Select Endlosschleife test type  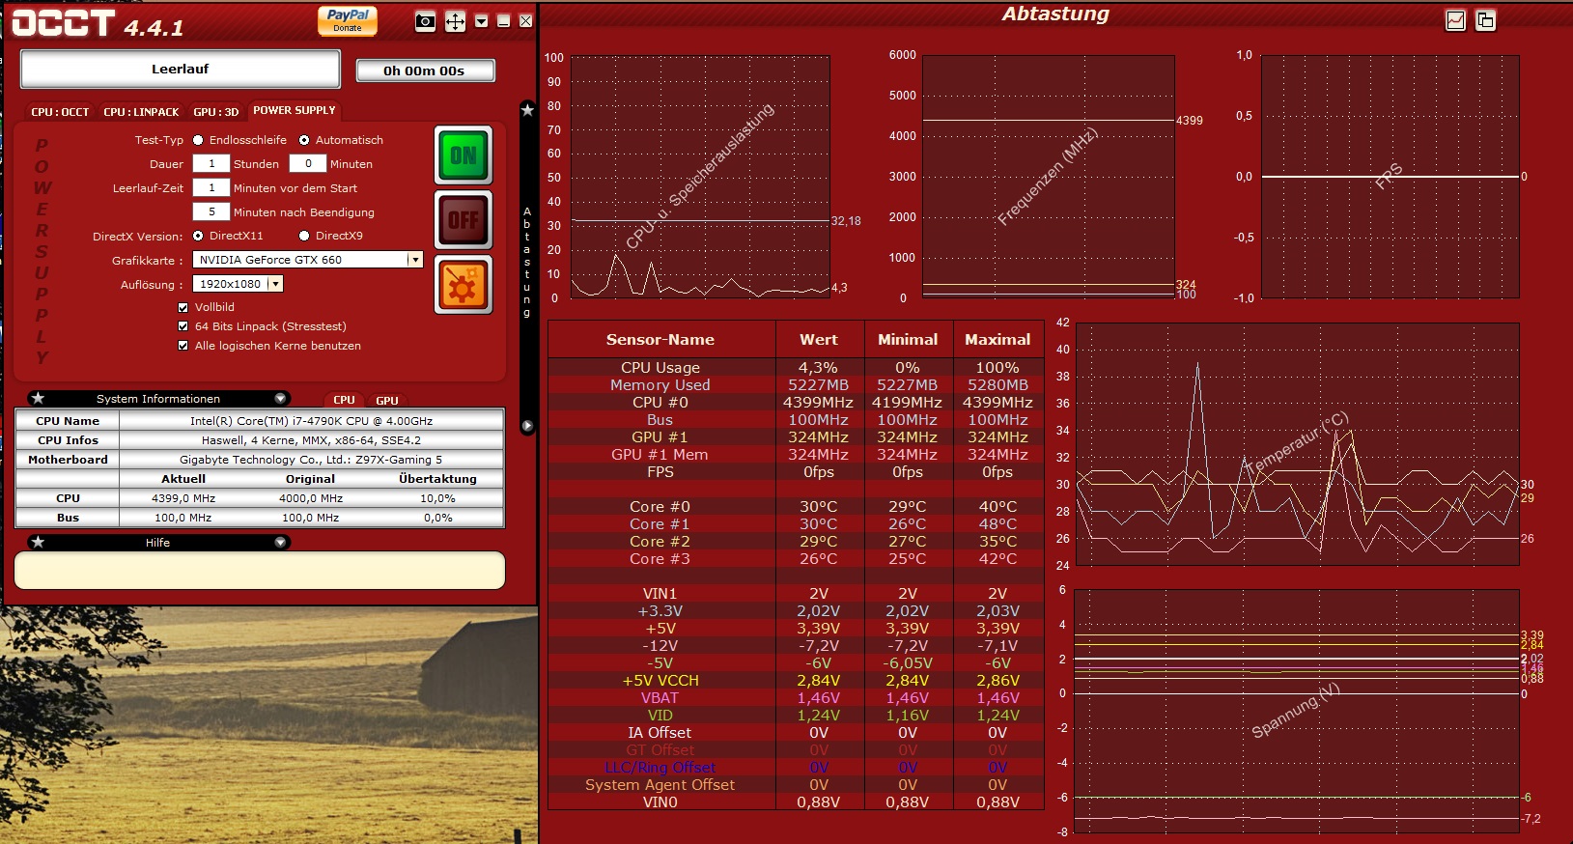coord(198,140)
